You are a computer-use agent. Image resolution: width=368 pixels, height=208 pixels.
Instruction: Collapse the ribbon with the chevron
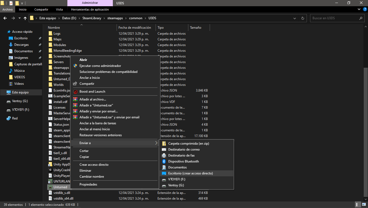359,9
